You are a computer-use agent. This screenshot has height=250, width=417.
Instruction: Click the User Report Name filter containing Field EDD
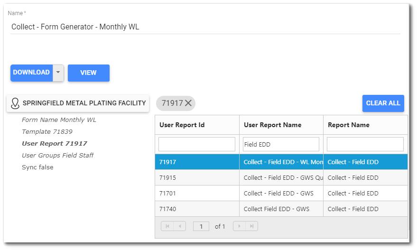tap(281, 144)
